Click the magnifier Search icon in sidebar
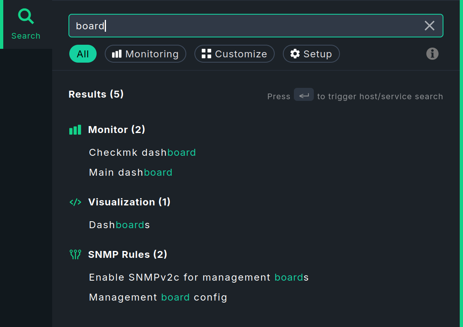Image resolution: width=463 pixels, height=327 pixels. tap(26, 17)
